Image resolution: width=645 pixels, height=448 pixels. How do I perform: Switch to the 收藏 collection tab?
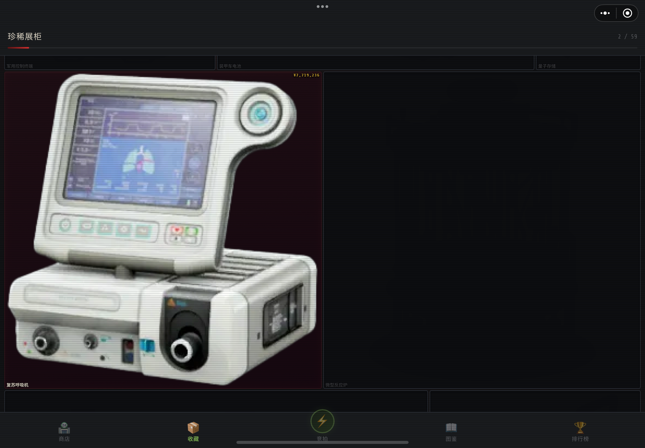click(x=193, y=432)
